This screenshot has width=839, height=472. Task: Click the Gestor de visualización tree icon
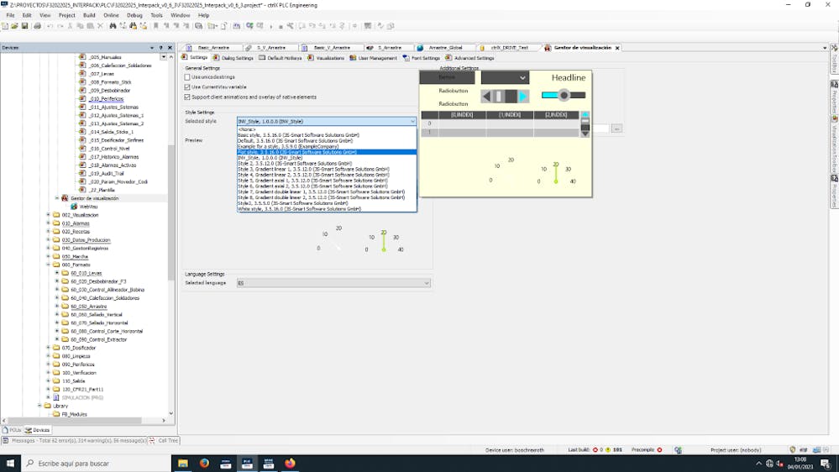tap(65, 198)
